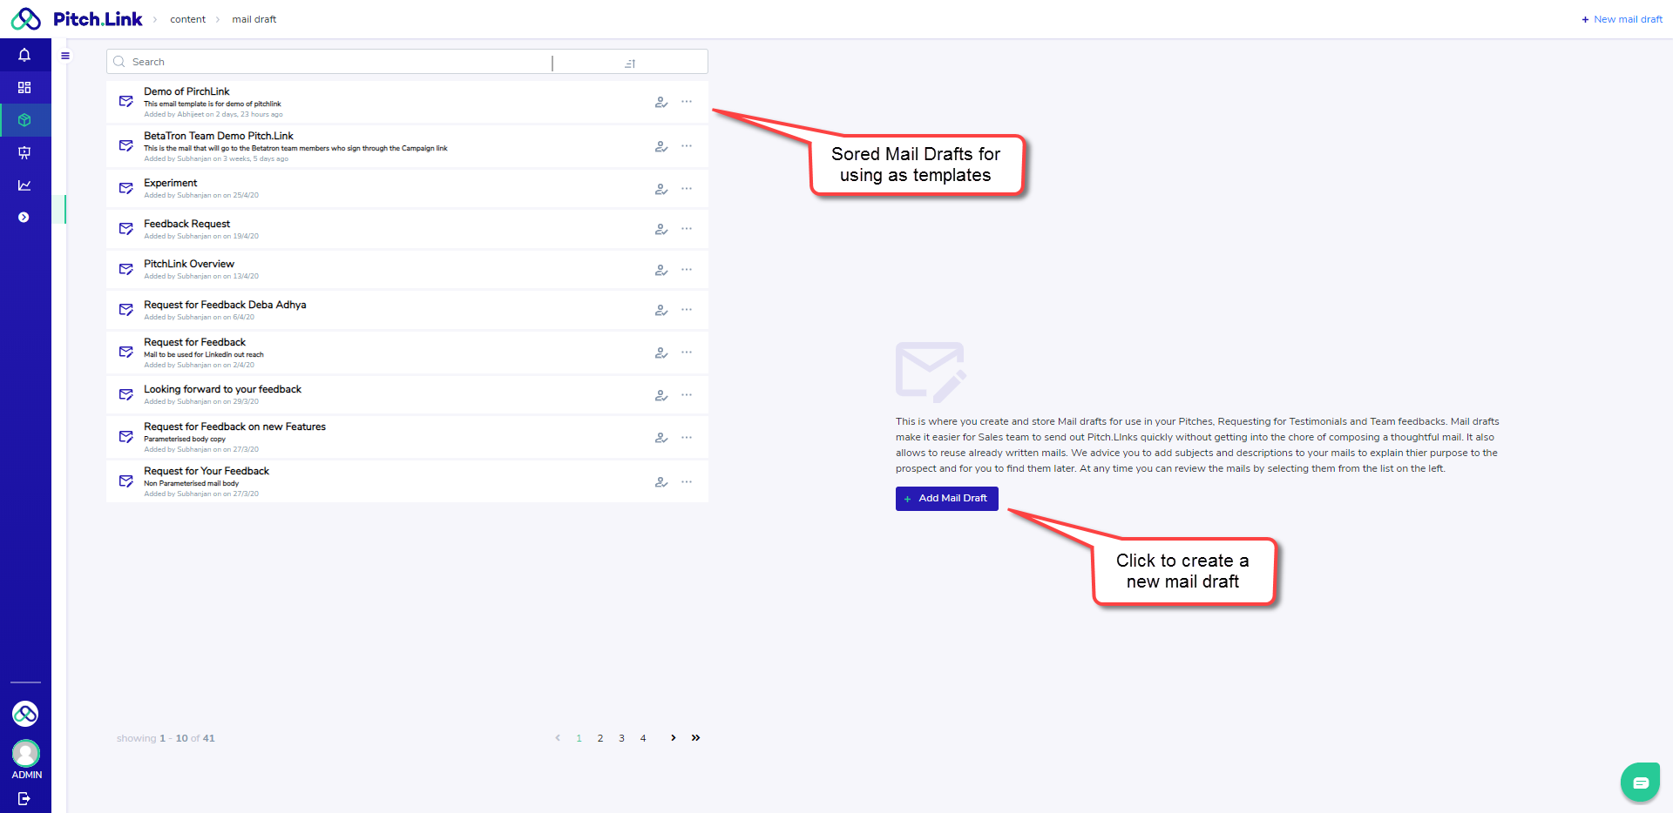Jump to the last page of drafts
1673x813 pixels.
point(695,738)
